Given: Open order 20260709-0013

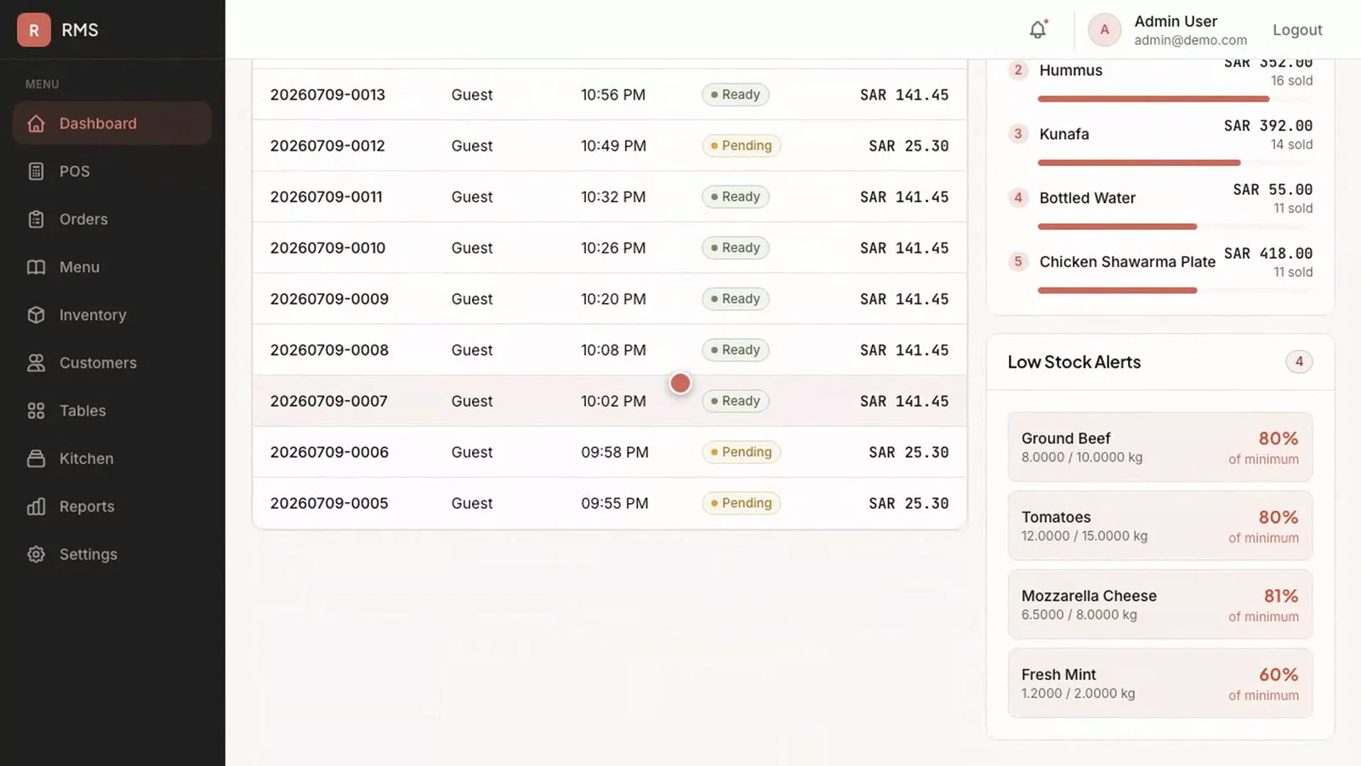Looking at the screenshot, I should (610, 94).
